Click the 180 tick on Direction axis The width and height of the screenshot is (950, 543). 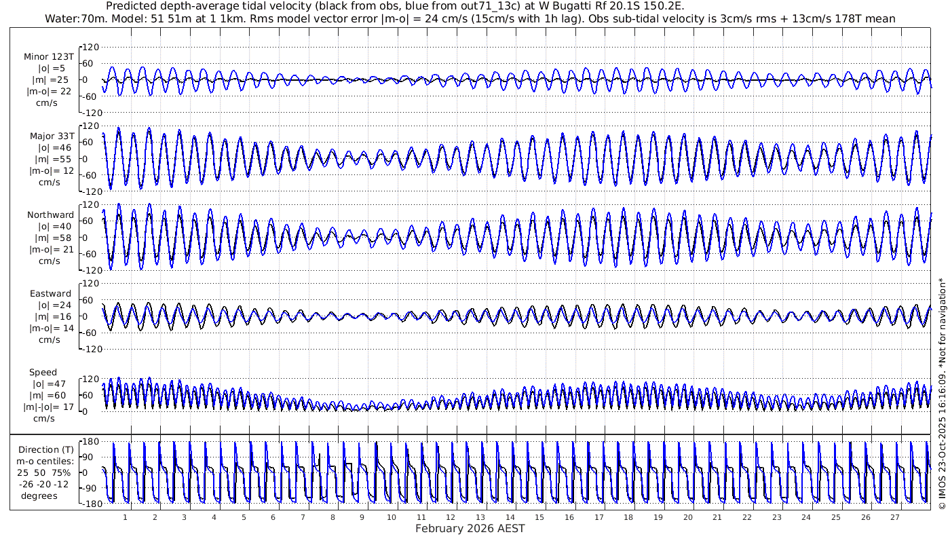pos(90,442)
